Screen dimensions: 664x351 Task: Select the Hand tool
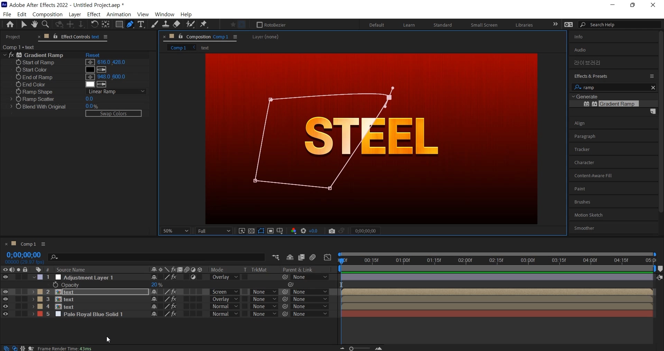click(x=34, y=24)
